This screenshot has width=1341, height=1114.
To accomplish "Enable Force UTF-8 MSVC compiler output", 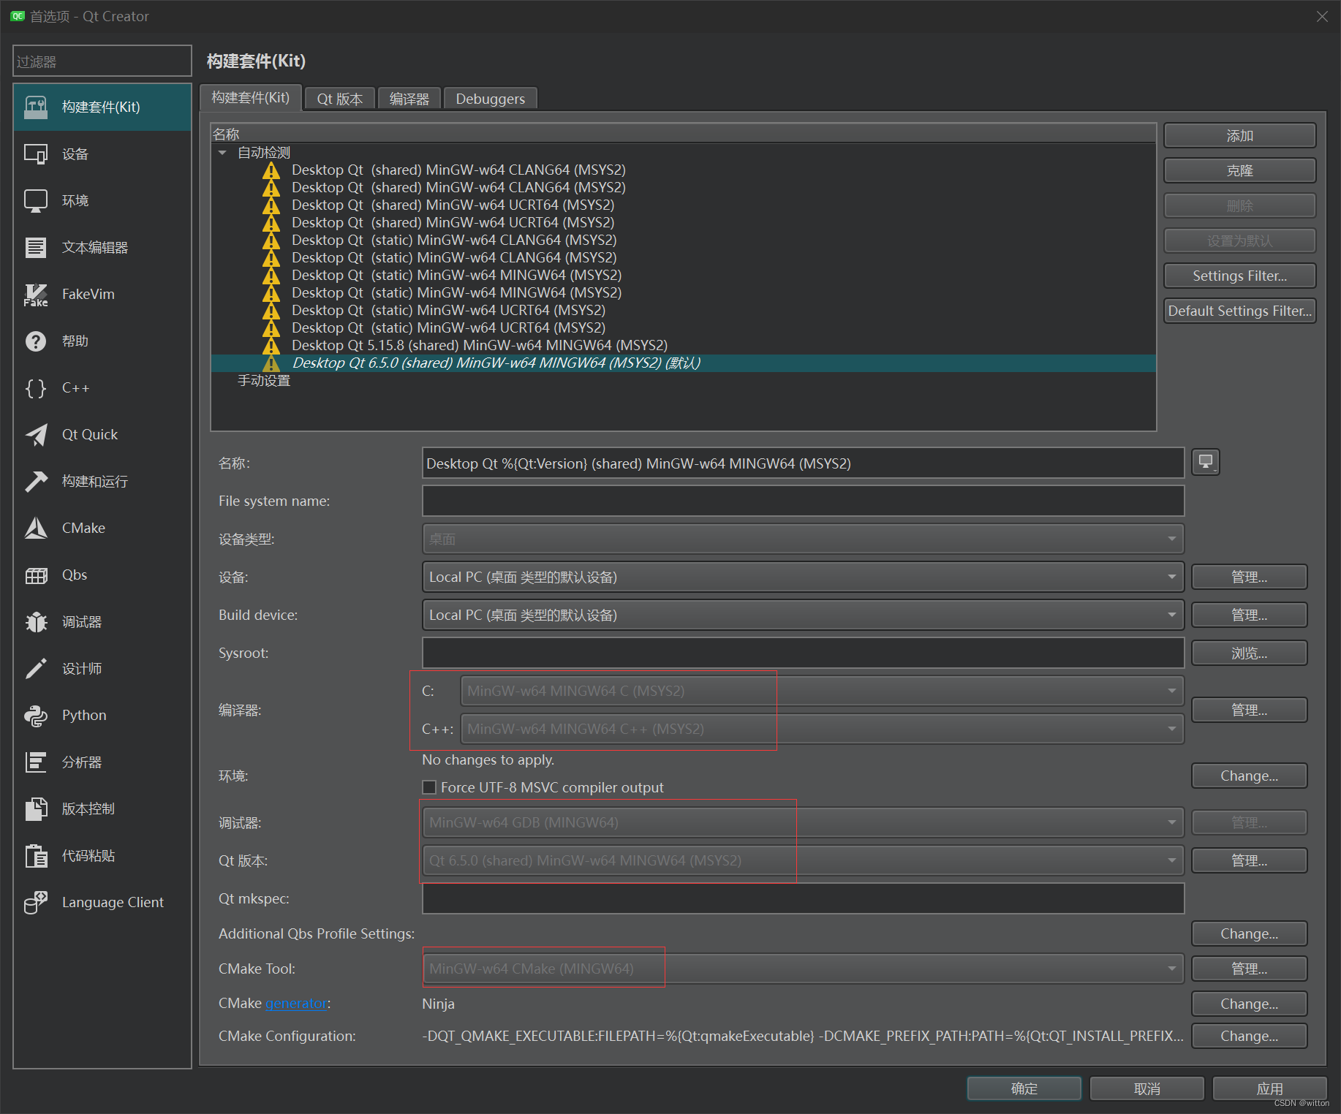I will 429,787.
